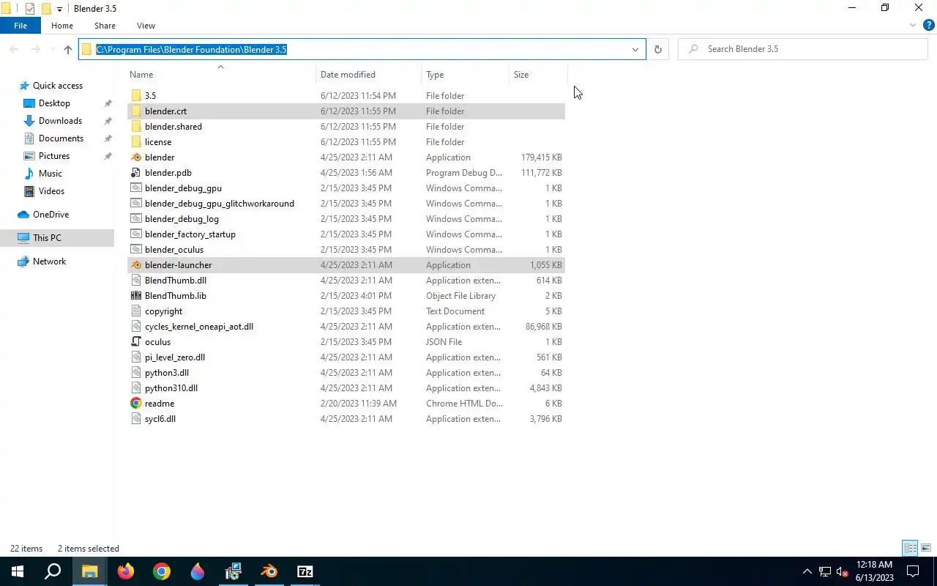The height and width of the screenshot is (586, 937).
Task: Open Blender from the taskbar
Action: click(x=269, y=571)
